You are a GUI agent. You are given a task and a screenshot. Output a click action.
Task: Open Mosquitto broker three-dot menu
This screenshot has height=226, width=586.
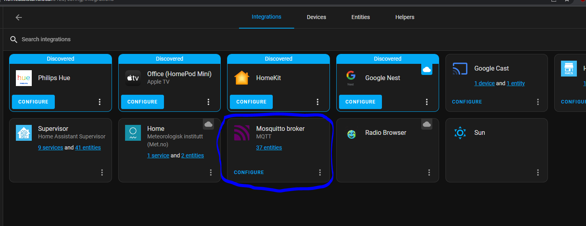320,172
